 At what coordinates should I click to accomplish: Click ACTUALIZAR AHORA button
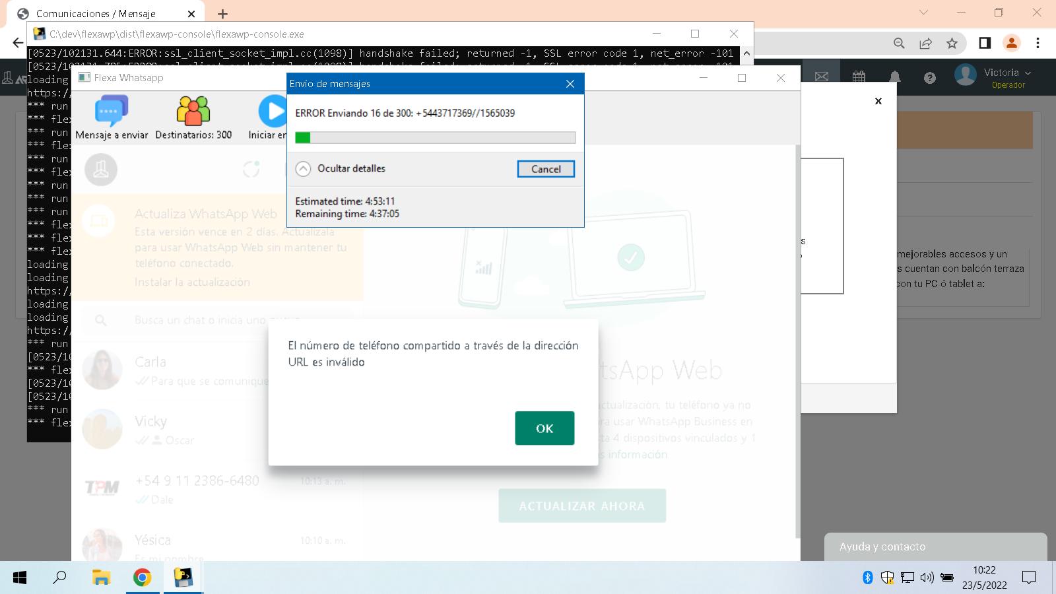[x=582, y=506]
